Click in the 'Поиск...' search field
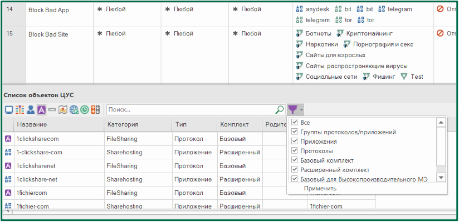The height and width of the screenshot is (222, 459). [x=191, y=110]
